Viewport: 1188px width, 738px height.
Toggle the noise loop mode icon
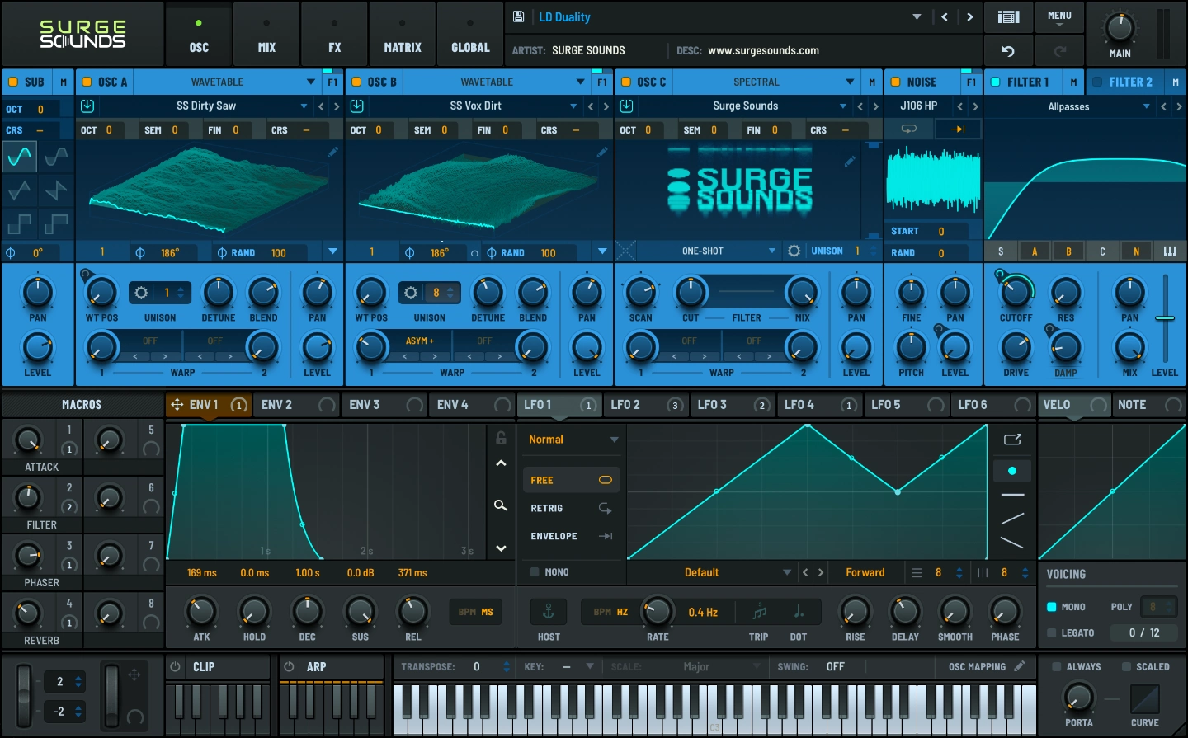tap(908, 129)
